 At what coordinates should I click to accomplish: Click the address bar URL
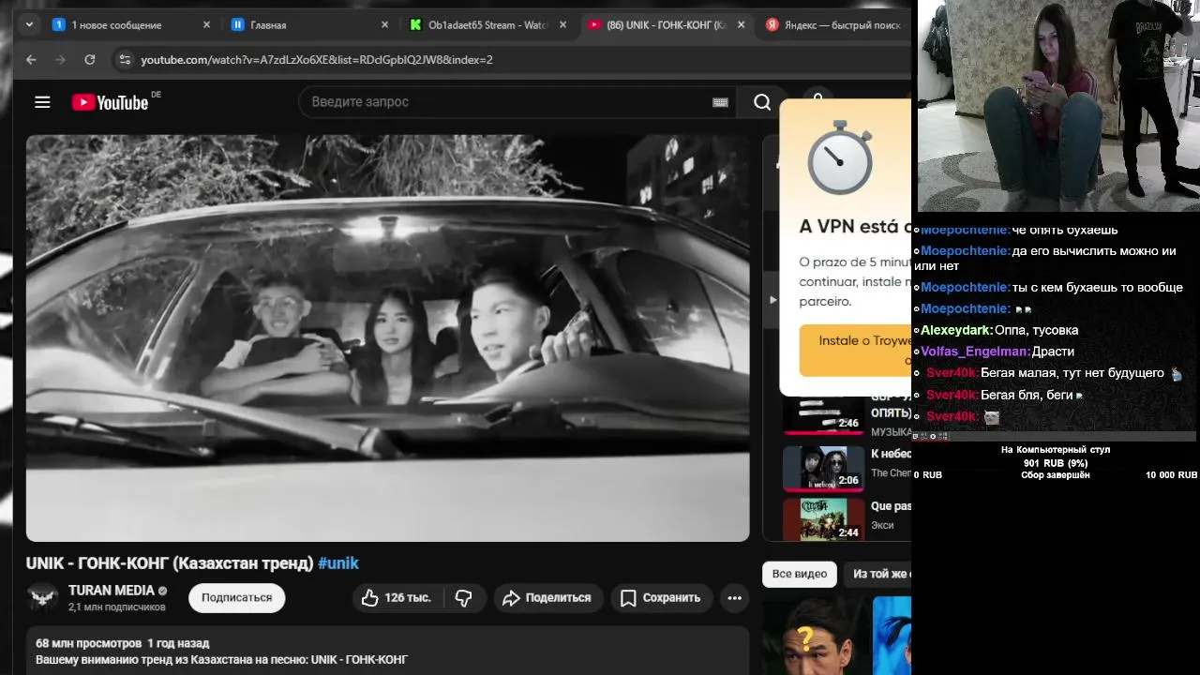point(317,59)
